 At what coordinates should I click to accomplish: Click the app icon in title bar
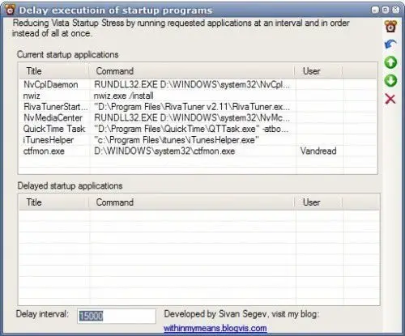(11, 11)
